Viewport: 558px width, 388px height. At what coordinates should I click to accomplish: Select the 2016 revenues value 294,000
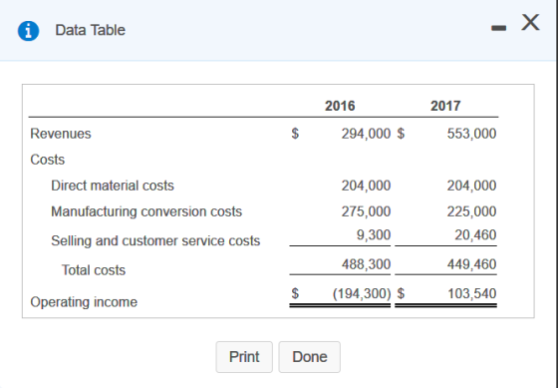coord(366,134)
